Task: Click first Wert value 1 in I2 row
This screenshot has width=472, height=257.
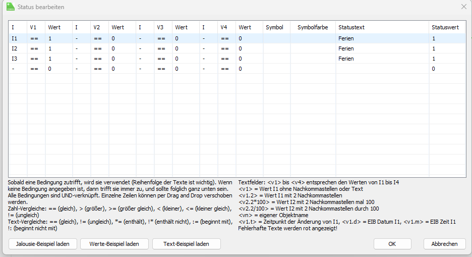Action: point(58,48)
